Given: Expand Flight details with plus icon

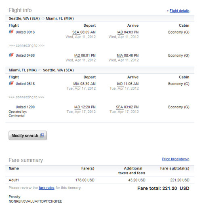Looking at the screenshot, I should coord(168,11).
